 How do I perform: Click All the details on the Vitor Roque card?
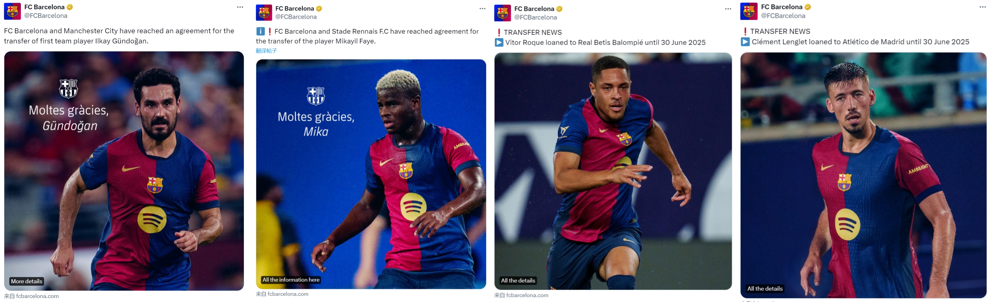click(518, 280)
